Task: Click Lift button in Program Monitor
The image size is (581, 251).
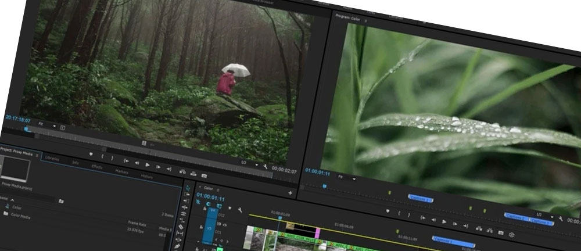Action: 479,228
